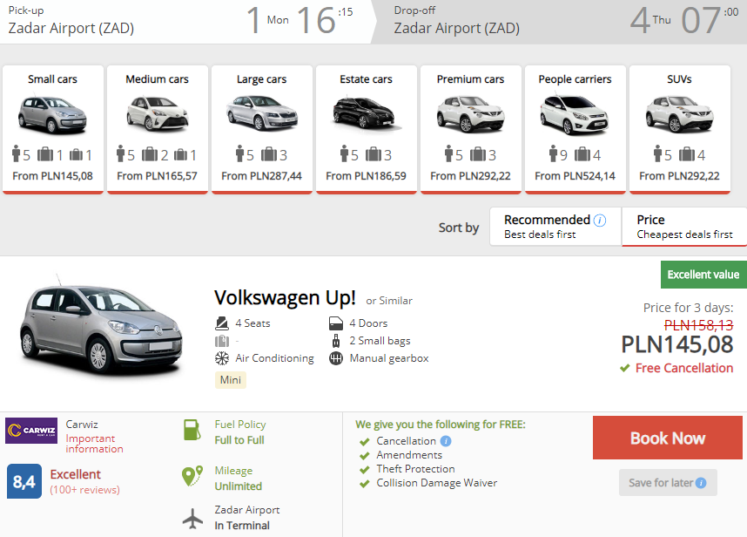Click the large suitcase icon in Large cars card

269,154
